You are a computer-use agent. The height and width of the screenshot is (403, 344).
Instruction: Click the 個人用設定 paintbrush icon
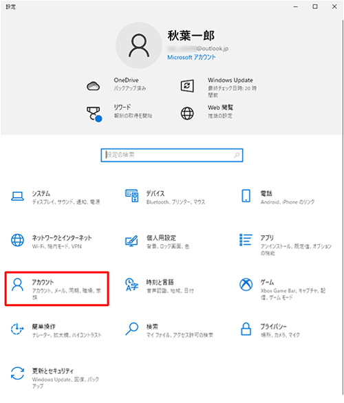tap(131, 241)
